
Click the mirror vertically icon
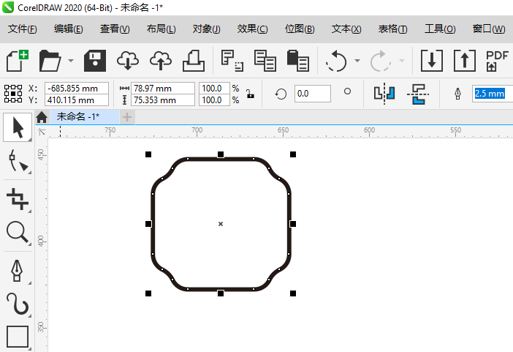pyautogui.click(x=418, y=94)
